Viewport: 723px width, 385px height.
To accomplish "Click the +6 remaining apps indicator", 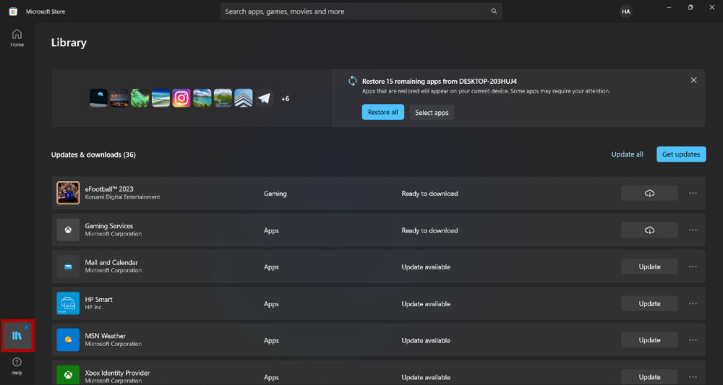I will pos(286,98).
